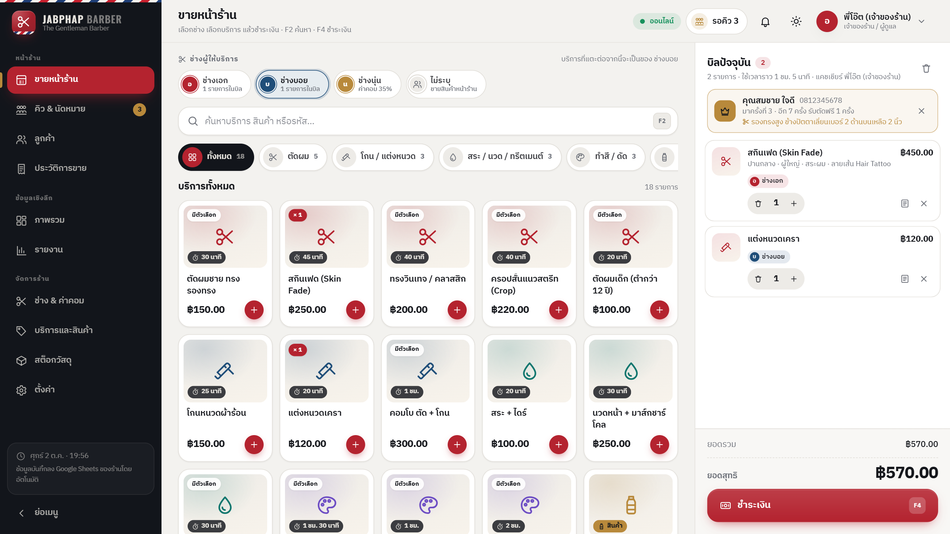
Task: Add นวดหน้า + มาส์กชาร์โคล with the plus button
Action: (660, 445)
